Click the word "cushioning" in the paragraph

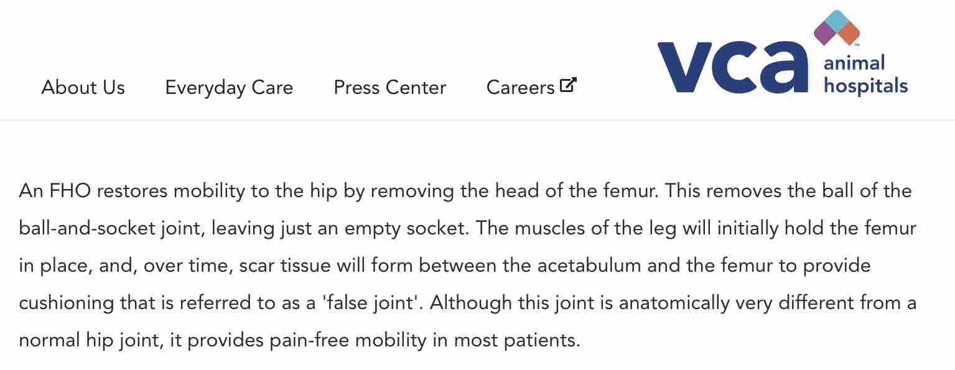(67, 303)
